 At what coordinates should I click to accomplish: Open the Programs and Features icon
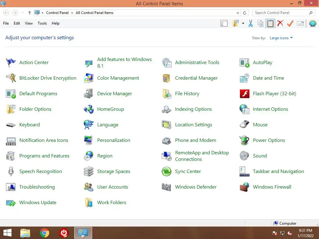pos(11,156)
